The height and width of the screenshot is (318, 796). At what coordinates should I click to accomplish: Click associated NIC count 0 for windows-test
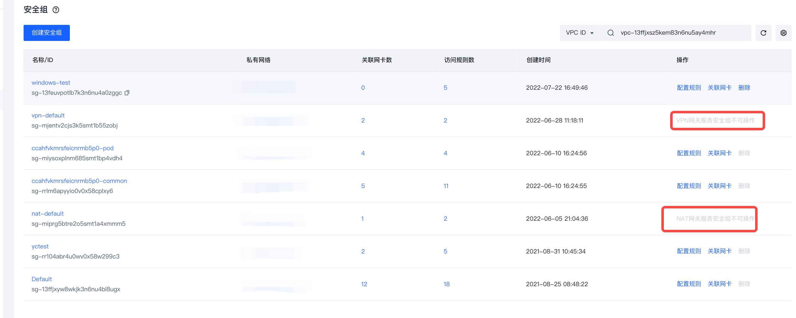click(363, 88)
